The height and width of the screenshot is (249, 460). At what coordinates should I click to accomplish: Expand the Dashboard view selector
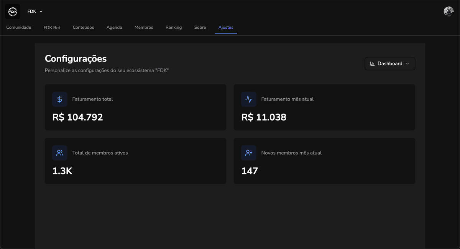[x=390, y=63]
